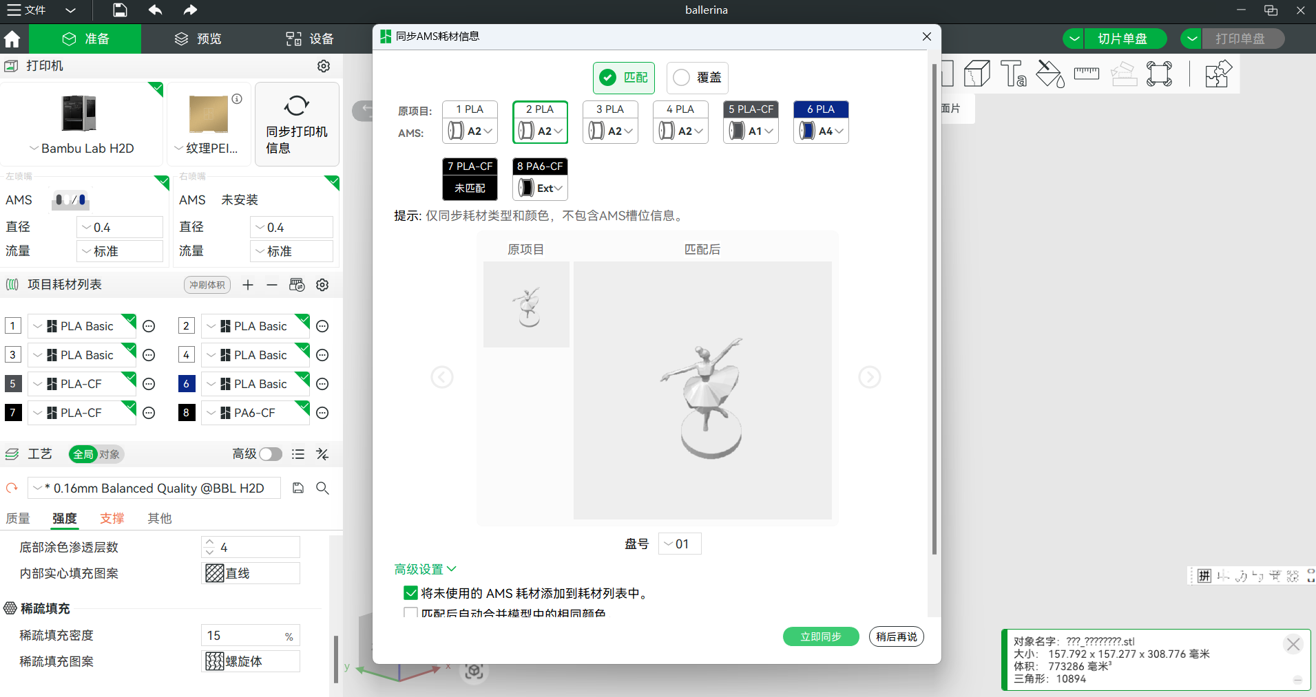This screenshot has width=1316, height=697.
Task: Select the paint bucket color tool
Action: (1050, 74)
